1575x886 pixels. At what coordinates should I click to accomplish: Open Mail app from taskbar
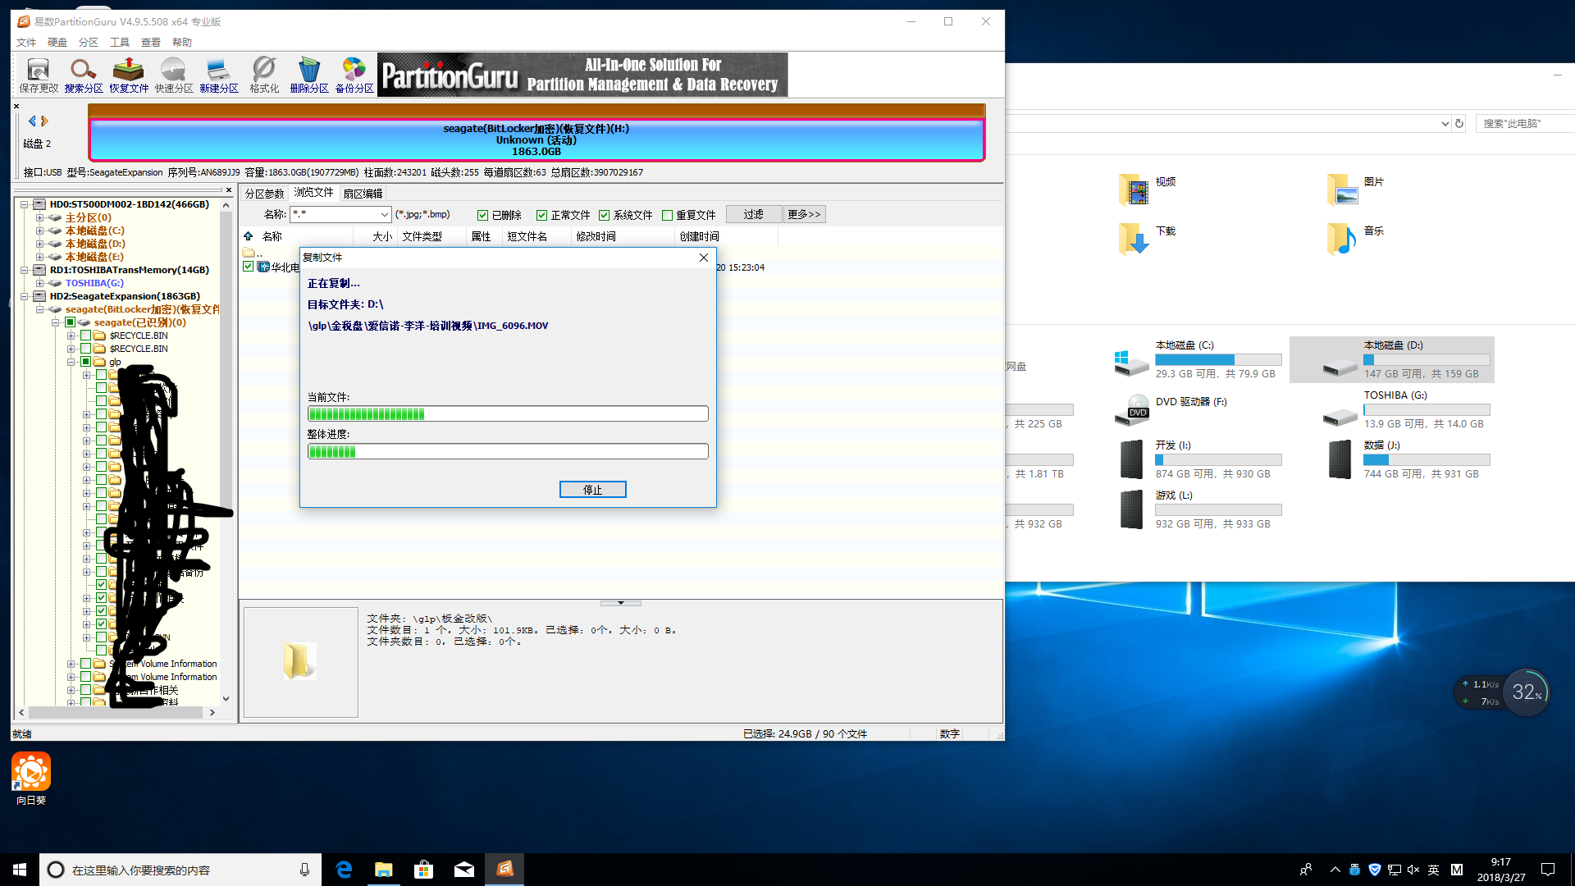point(463,870)
